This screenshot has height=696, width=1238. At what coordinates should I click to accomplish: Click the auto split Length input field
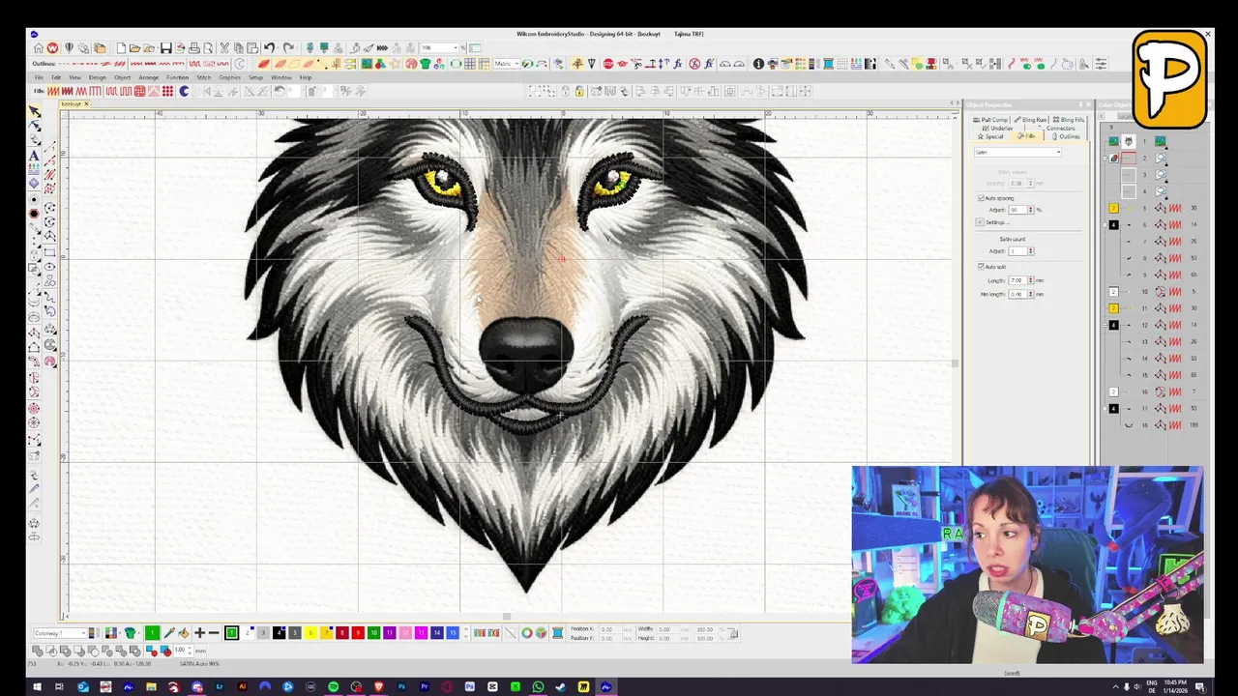pyautogui.click(x=1016, y=280)
